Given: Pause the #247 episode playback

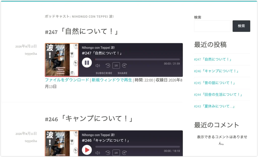Looking at the screenshot, I should 87,63.
